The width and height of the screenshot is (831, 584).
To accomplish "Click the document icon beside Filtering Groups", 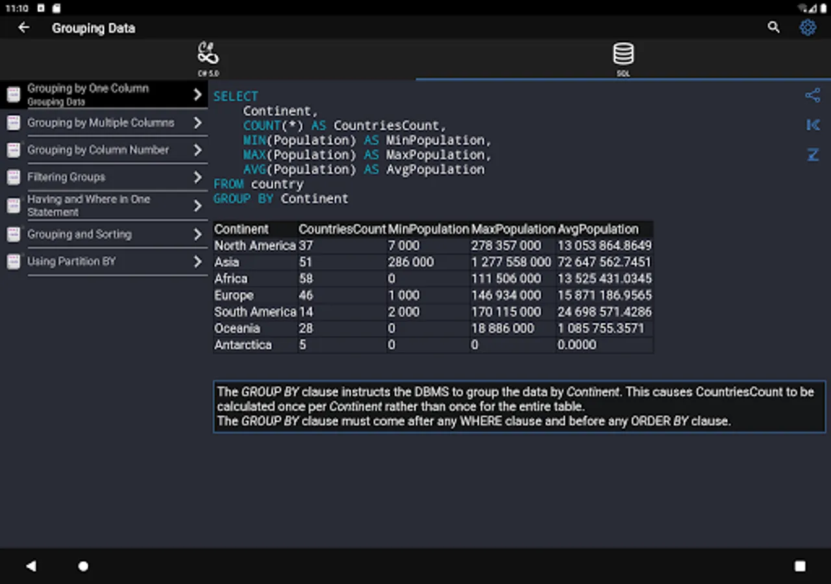I will pos(13,177).
